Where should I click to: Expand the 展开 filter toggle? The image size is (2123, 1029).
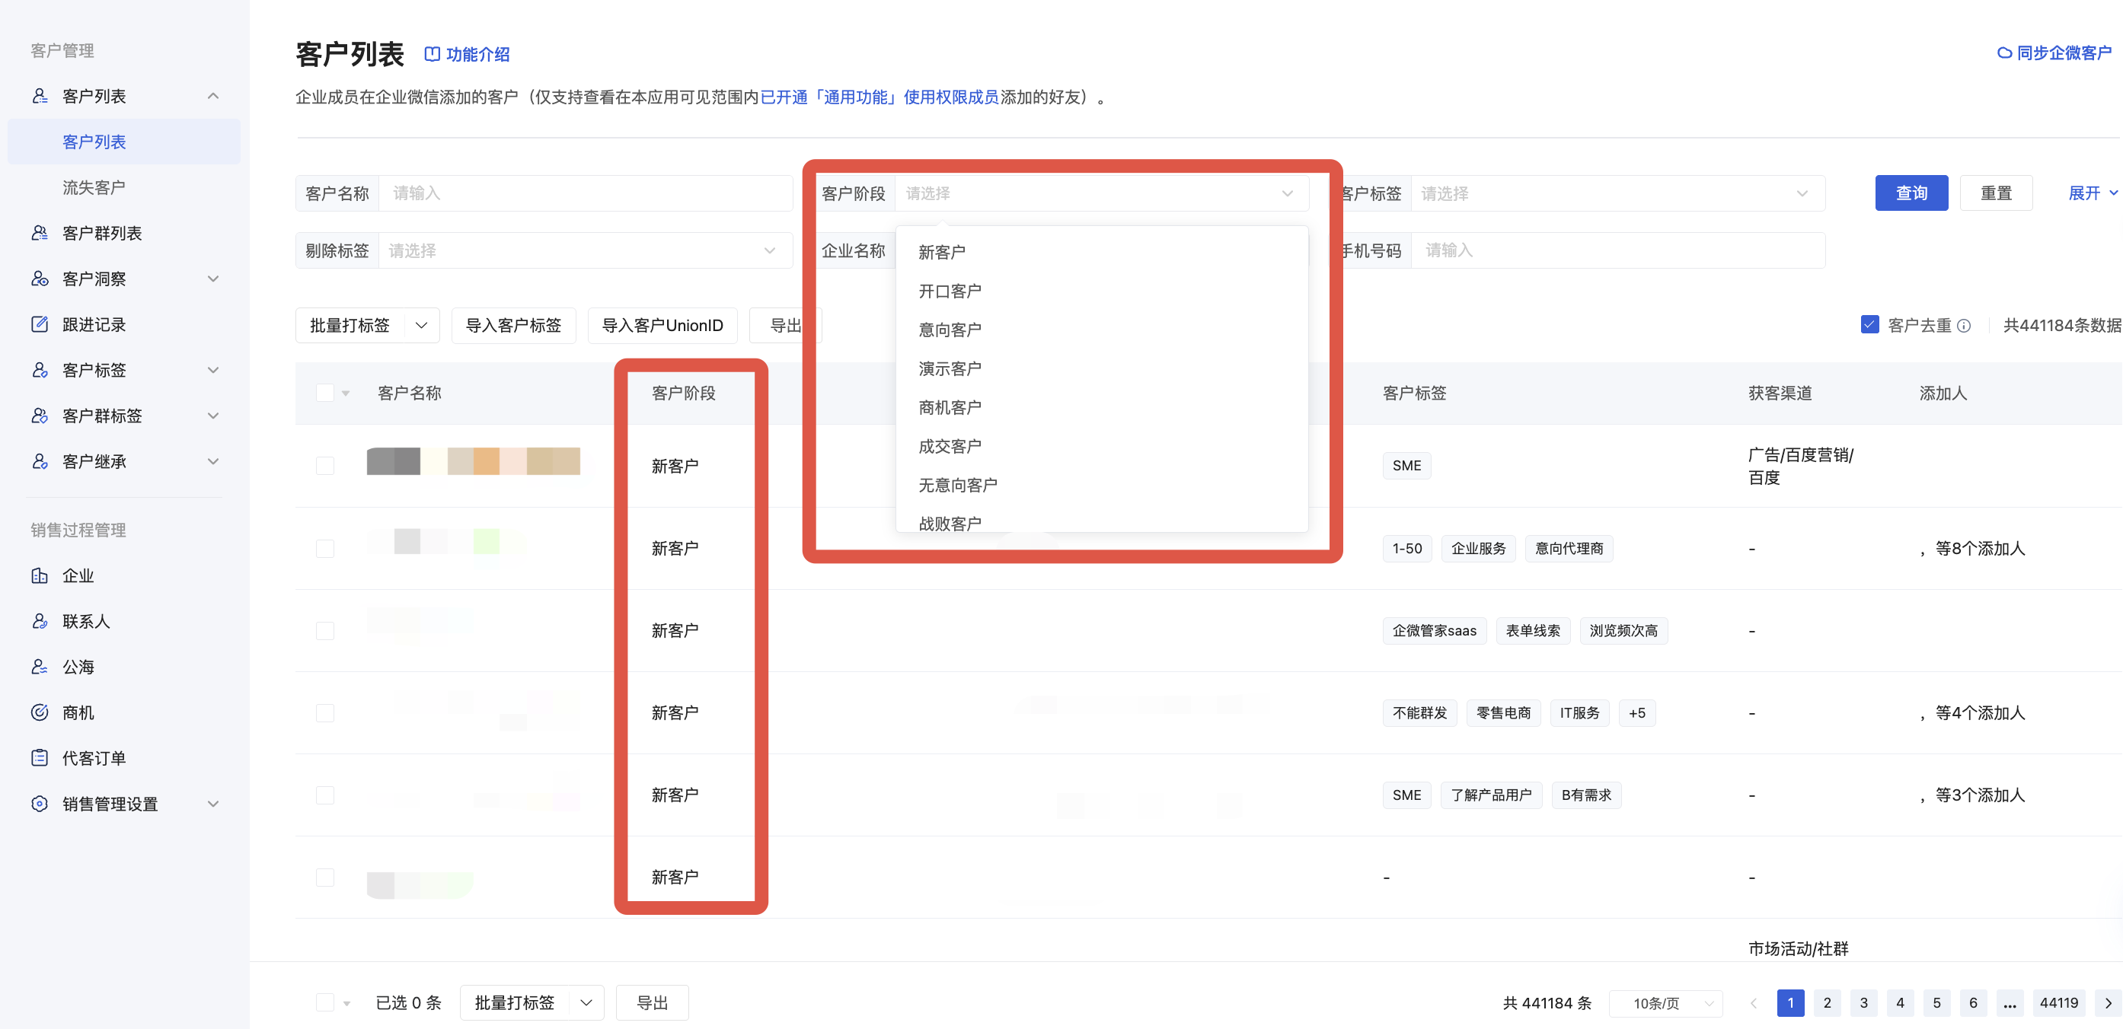[x=2092, y=193]
